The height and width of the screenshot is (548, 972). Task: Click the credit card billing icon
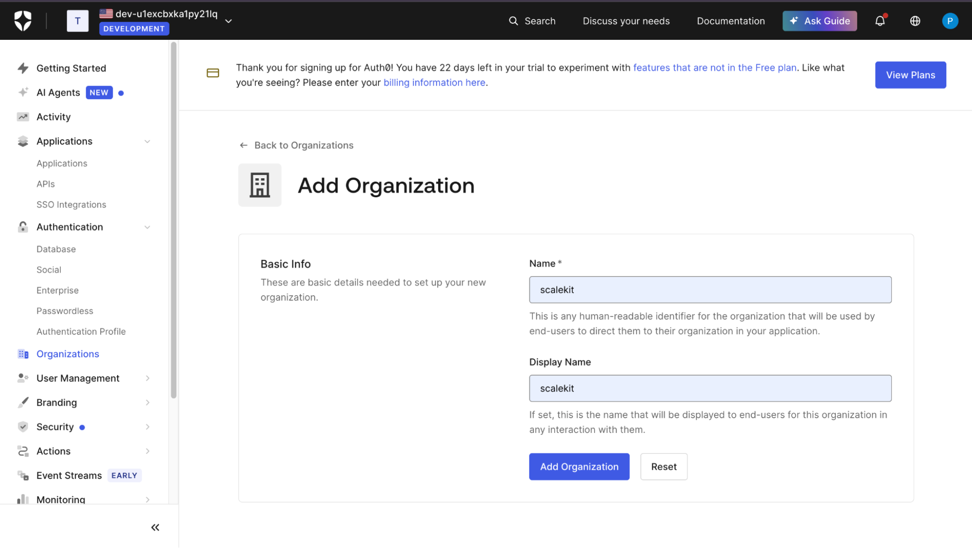tap(213, 73)
